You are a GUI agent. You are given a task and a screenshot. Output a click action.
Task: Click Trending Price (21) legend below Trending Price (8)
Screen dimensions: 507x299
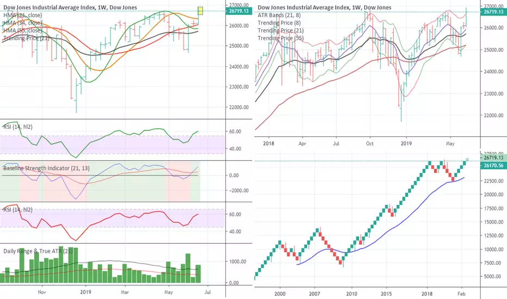click(x=281, y=30)
